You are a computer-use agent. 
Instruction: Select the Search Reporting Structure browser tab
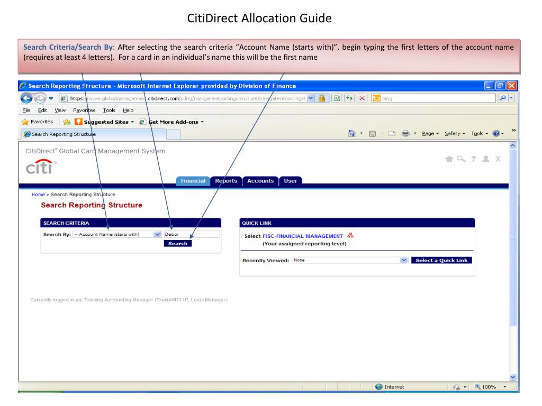[93, 134]
